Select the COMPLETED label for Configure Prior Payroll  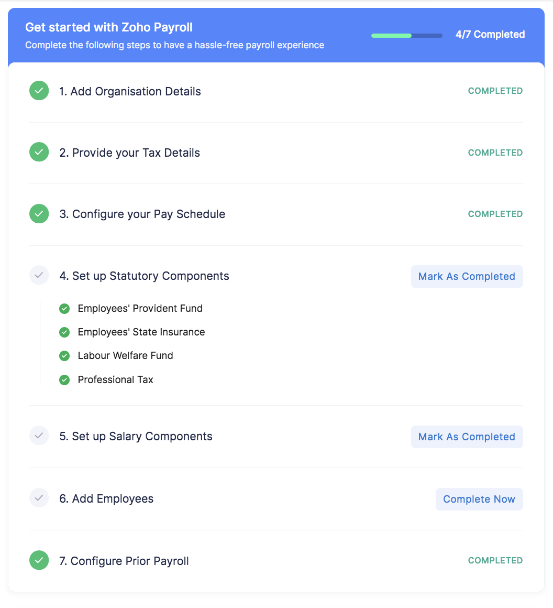(x=495, y=560)
